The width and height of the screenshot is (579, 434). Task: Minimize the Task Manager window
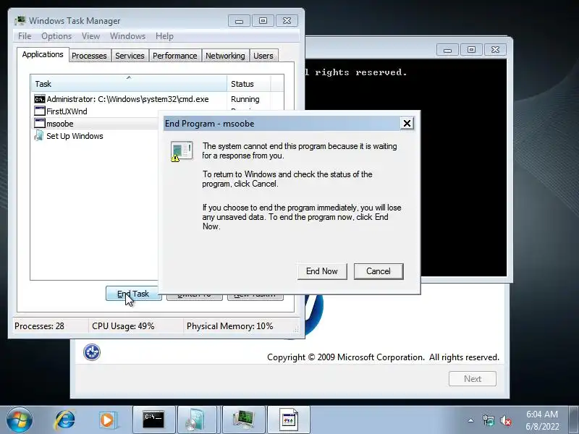coord(239,21)
